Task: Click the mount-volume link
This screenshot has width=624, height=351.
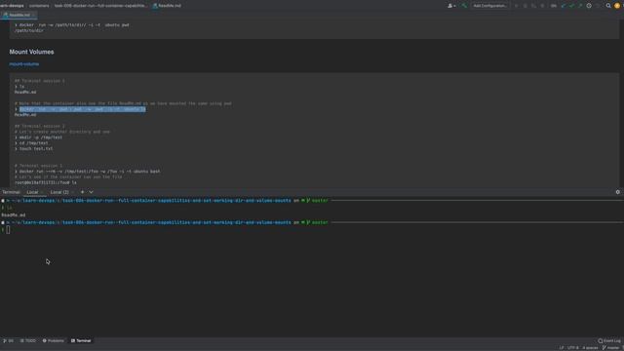Action: pyautogui.click(x=23, y=63)
